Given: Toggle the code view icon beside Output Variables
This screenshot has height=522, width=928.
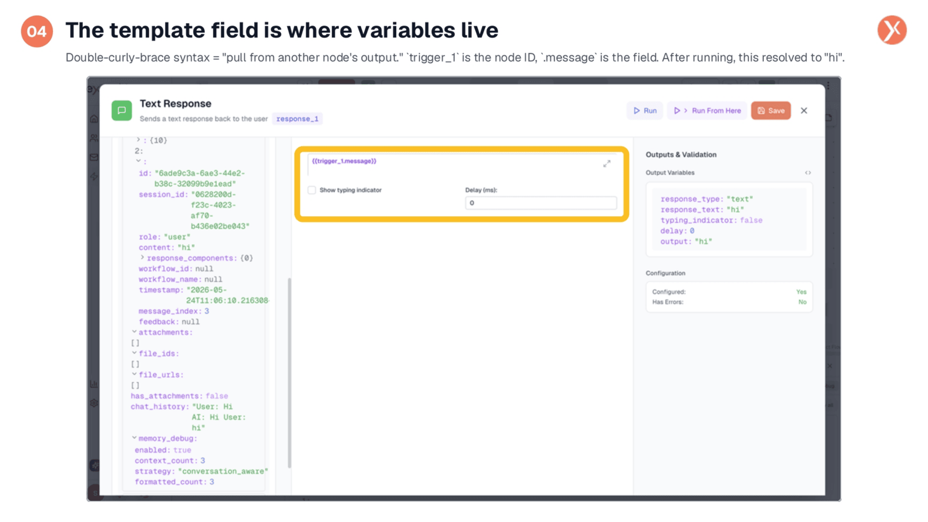Looking at the screenshot, I should (808, 173).
